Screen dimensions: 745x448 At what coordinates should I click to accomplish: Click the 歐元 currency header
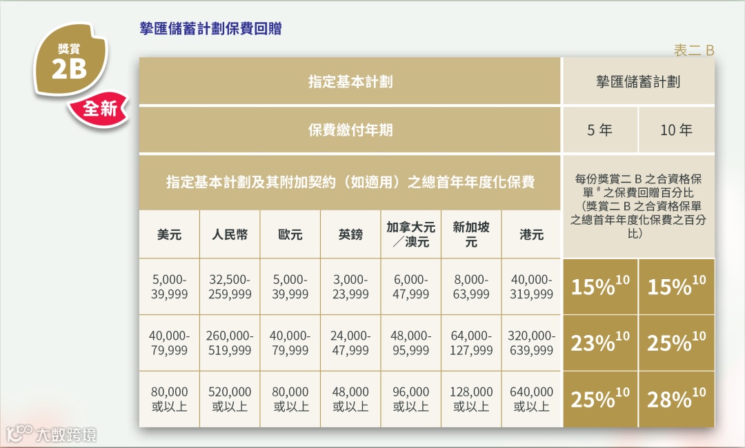pyautogui.click(x=290, y=234)
